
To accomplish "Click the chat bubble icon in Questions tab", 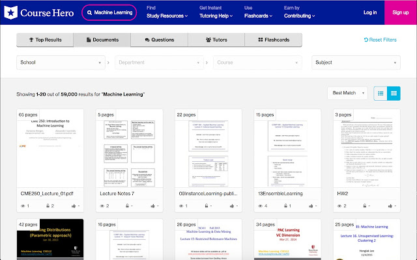I will coord(147,40).
